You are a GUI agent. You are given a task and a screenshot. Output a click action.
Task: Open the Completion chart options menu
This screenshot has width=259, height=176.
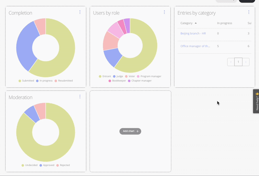coord(80,12)
